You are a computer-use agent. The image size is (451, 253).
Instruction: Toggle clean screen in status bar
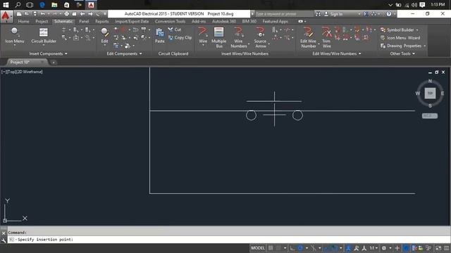pyautogui.click(x=438, y=248)
